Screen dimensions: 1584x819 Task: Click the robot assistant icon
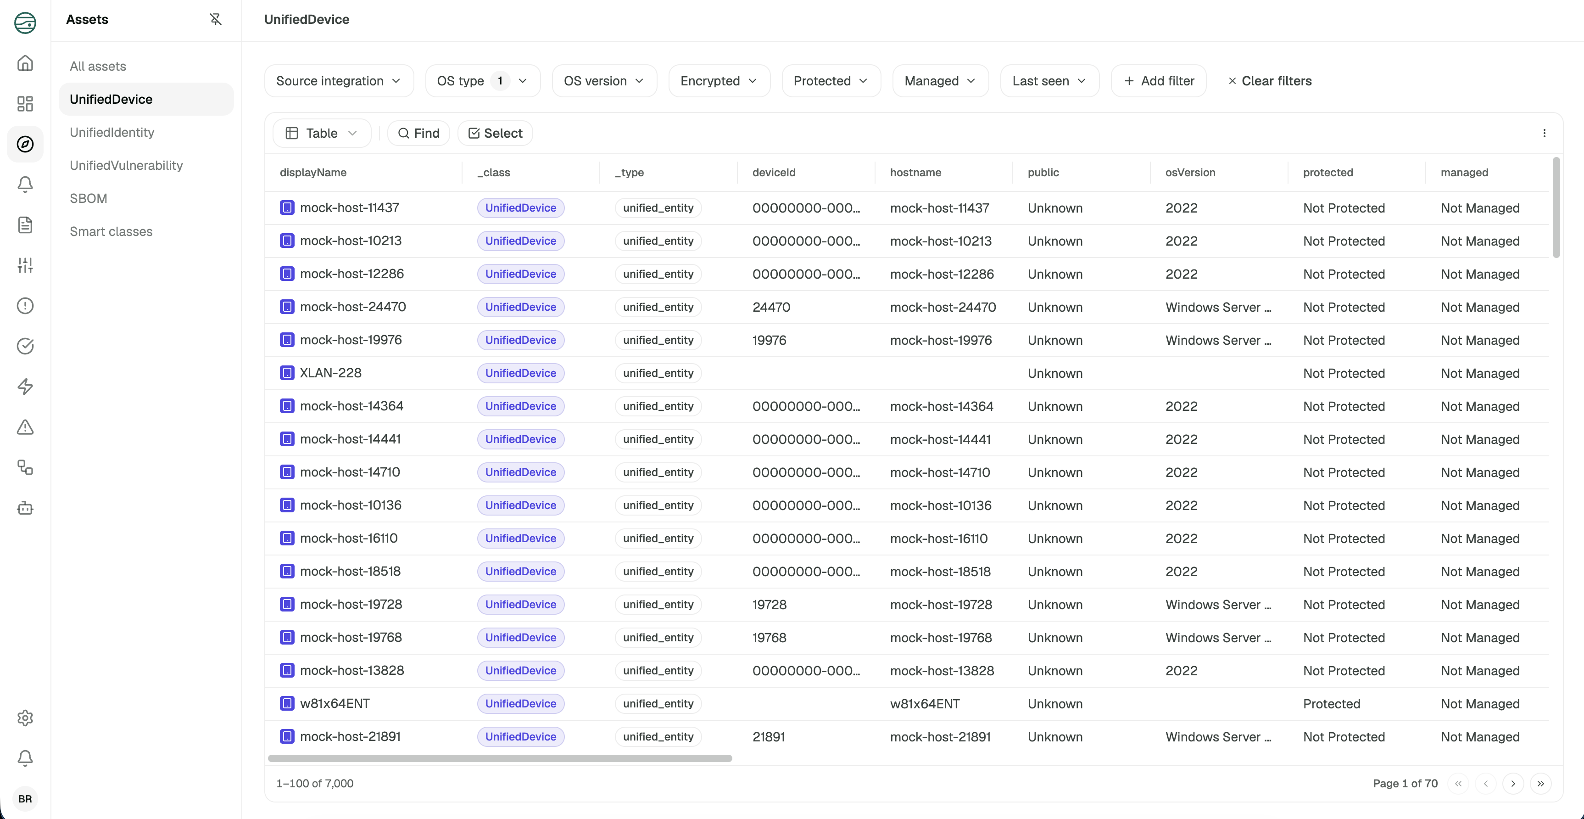click(25, 508)
